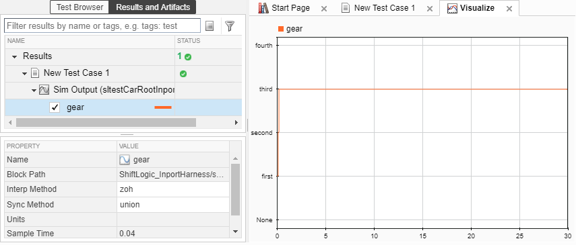This screenshot has height=245, width=576.
Task: Close the Visualize tab
Action: pyautogui.click(x=509, y=9)
